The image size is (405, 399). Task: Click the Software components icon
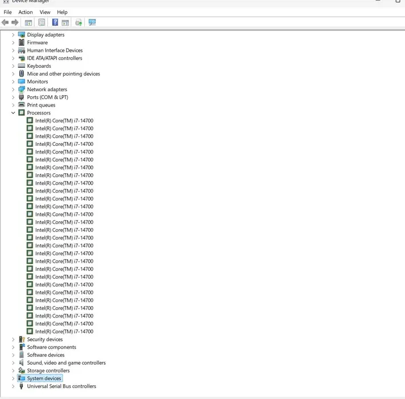click(x=22, y=347)
